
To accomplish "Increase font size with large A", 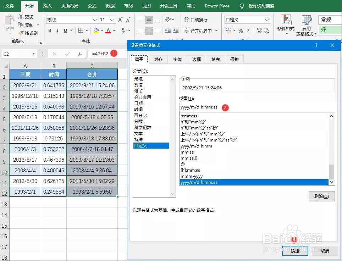I will pyautogui.click(x=120, y=20).
